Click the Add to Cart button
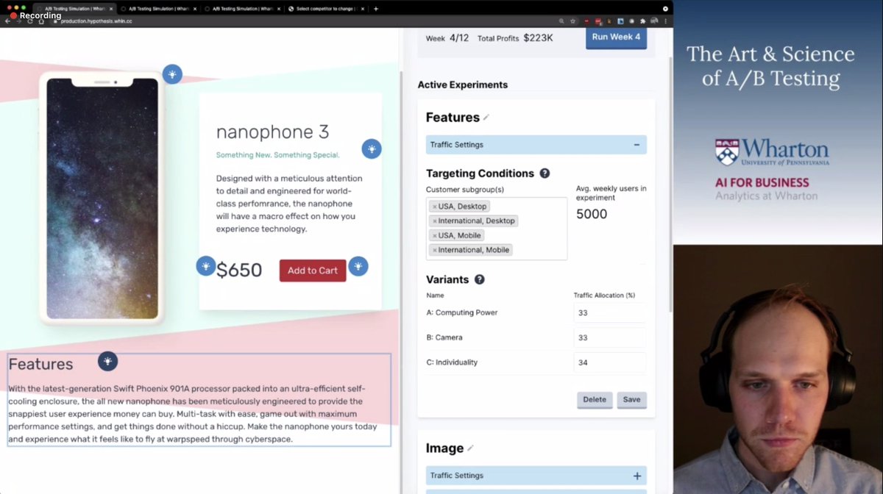This screenshot has height=494, width=883. click(x=313, y=271)
